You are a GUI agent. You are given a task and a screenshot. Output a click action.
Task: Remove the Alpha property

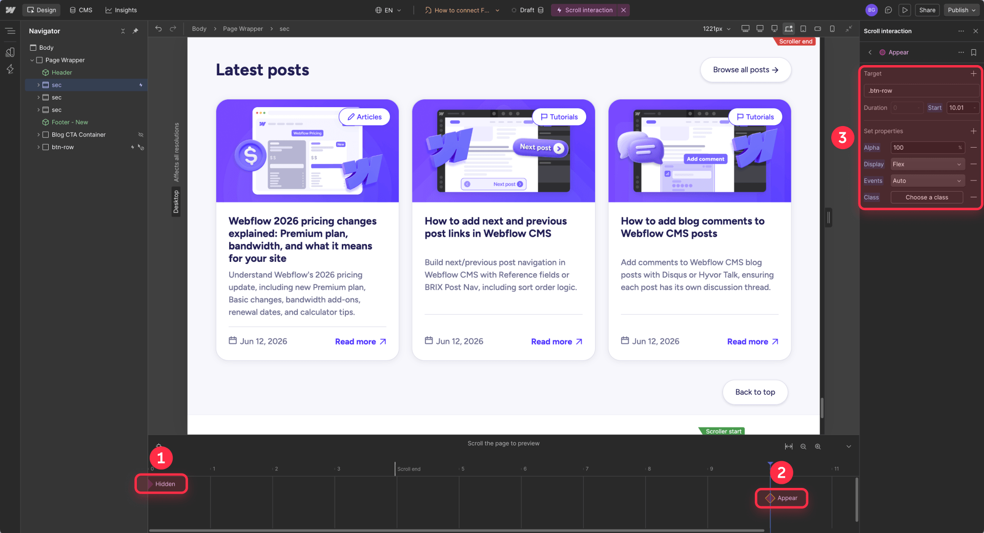(973, 148)
